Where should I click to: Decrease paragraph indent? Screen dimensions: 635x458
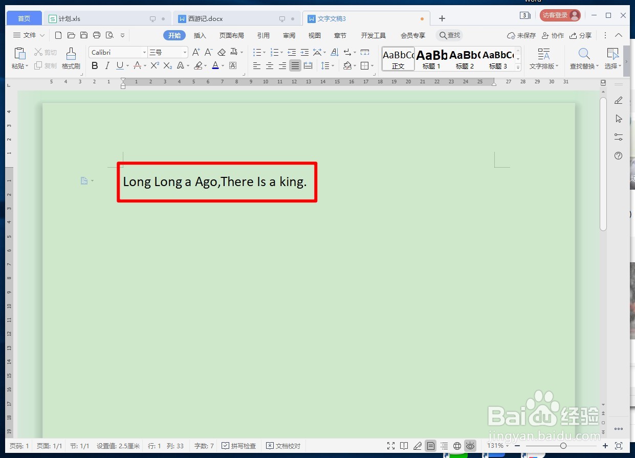(292, 52)
